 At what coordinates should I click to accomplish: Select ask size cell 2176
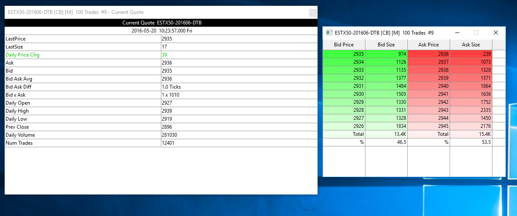[x=471, y=126]
